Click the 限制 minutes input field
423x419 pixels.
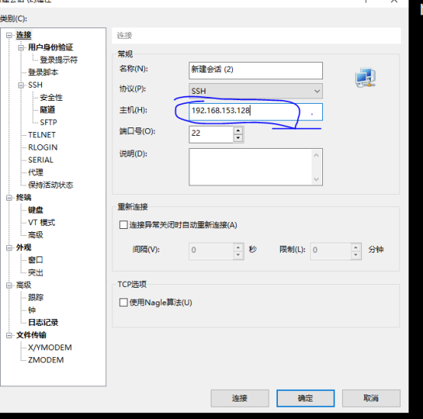(x=331, y=251)
